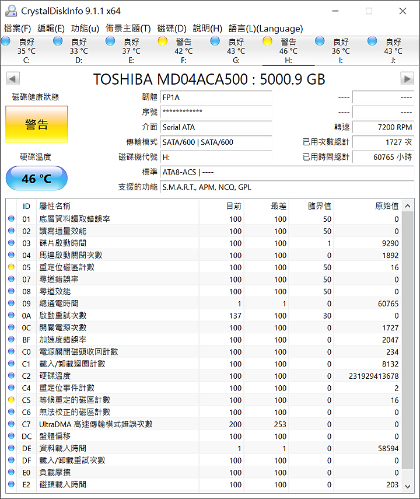420x499 pixels.
Task: Click status icon of attribute 02 讀寫通量效能
Action: (12, 231)
